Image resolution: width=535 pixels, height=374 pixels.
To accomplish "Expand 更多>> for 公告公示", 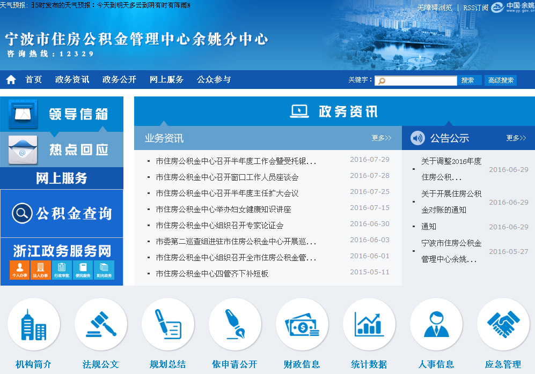I will pos(516,138).
